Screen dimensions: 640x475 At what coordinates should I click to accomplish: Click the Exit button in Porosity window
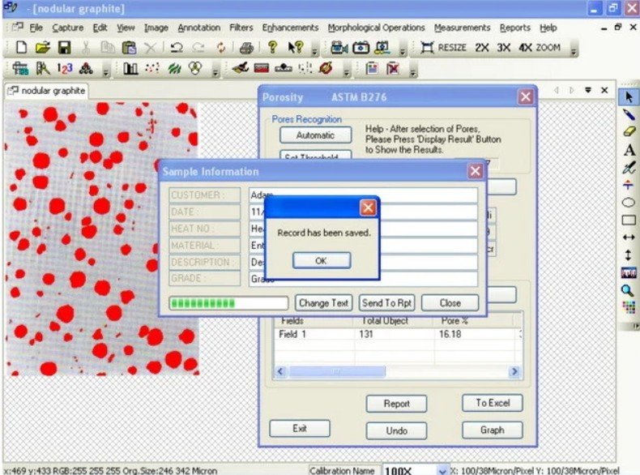300,429
